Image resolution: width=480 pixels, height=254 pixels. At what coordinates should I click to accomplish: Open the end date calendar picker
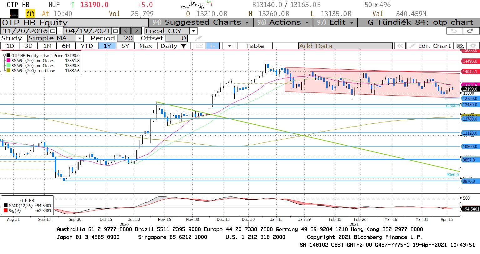click(x=115, y=31)
